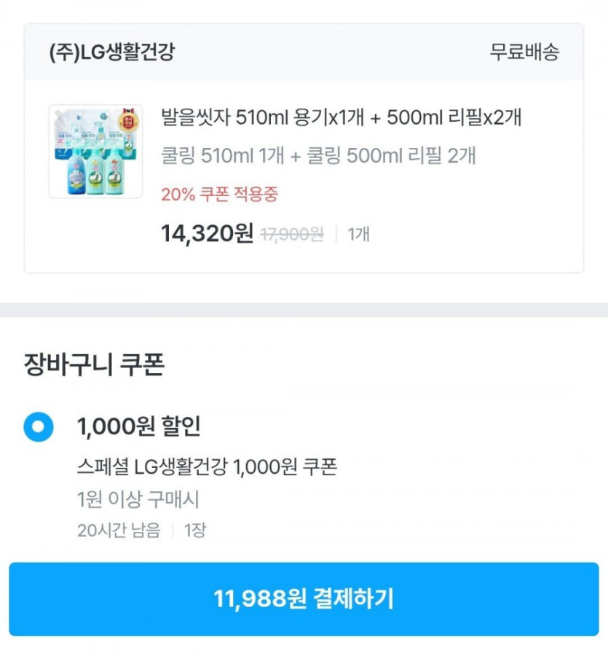Tap the 장바구니 쿠폰 section heading
This screenshot has height=653, width=608.
click(x=94, y=364)
